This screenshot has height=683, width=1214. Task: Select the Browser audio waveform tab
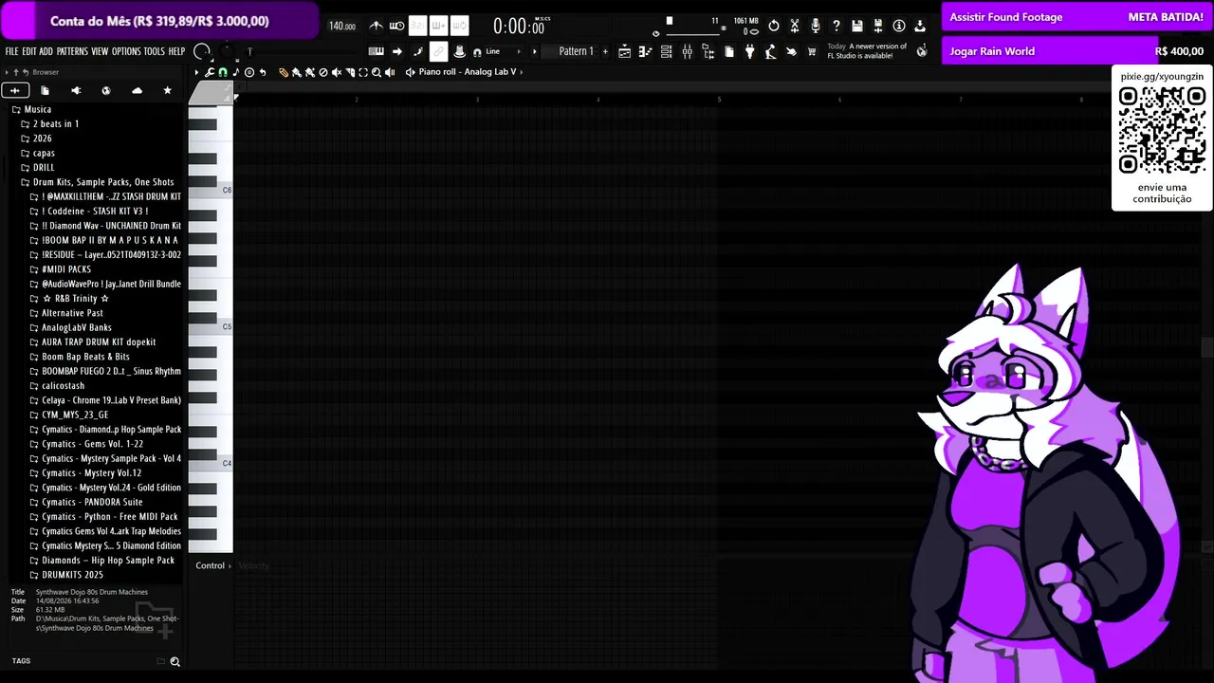14,90
